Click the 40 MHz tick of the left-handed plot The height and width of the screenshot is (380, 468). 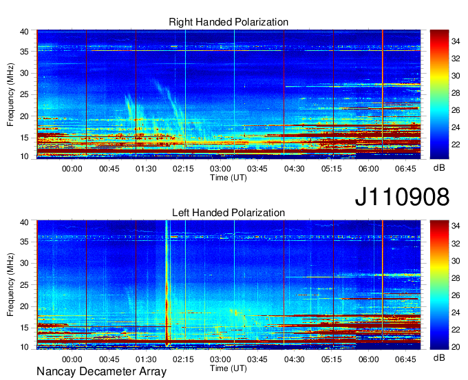[24, 222]
